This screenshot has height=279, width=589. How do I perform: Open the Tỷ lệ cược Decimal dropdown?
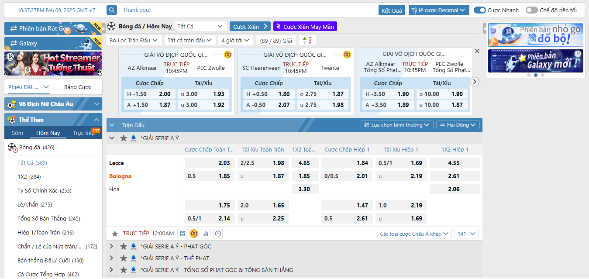click(439, 10)
